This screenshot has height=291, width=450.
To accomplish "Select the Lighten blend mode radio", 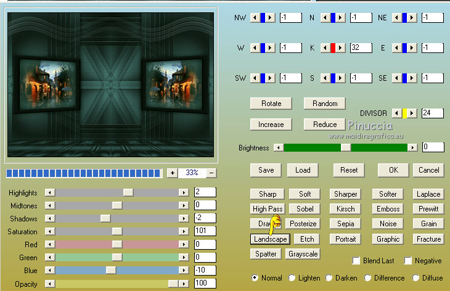I will point(292,278).
